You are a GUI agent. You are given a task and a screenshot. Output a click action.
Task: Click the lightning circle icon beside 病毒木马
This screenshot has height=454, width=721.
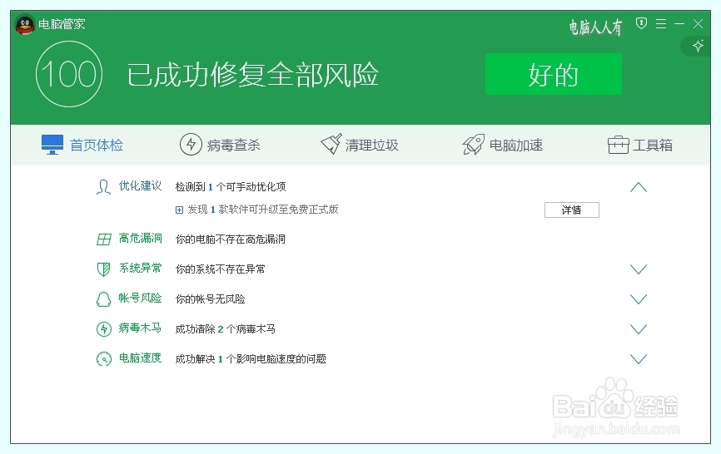point(104,329)
